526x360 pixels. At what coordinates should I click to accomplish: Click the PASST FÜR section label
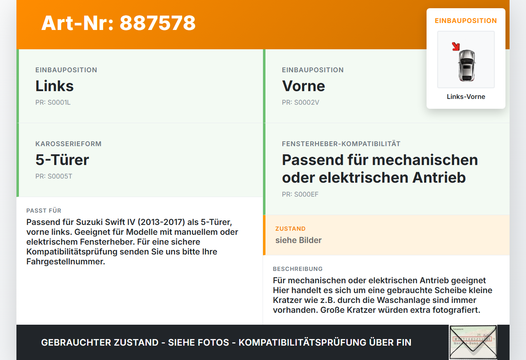point(44,211)
